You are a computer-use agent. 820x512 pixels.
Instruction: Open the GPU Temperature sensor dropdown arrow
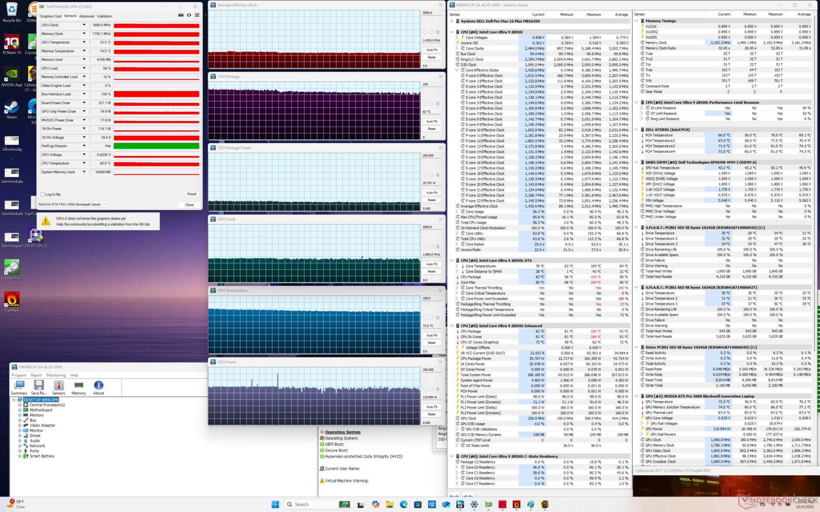click(84, 42)
